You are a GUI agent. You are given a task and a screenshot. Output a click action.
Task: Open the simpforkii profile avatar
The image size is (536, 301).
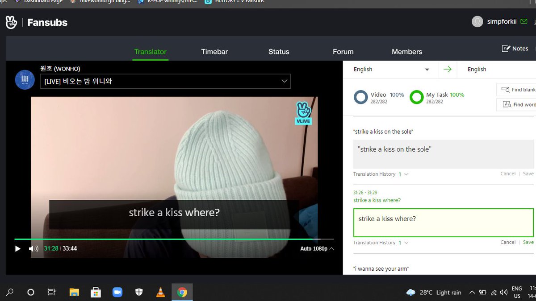coord(477,21)
